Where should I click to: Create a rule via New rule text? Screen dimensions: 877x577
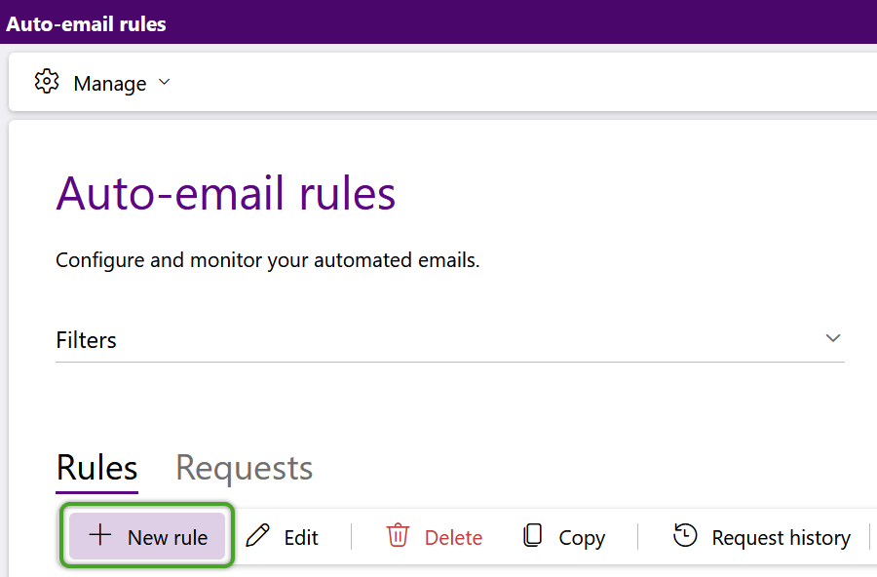pyautogui.click(x=168, y=537)
